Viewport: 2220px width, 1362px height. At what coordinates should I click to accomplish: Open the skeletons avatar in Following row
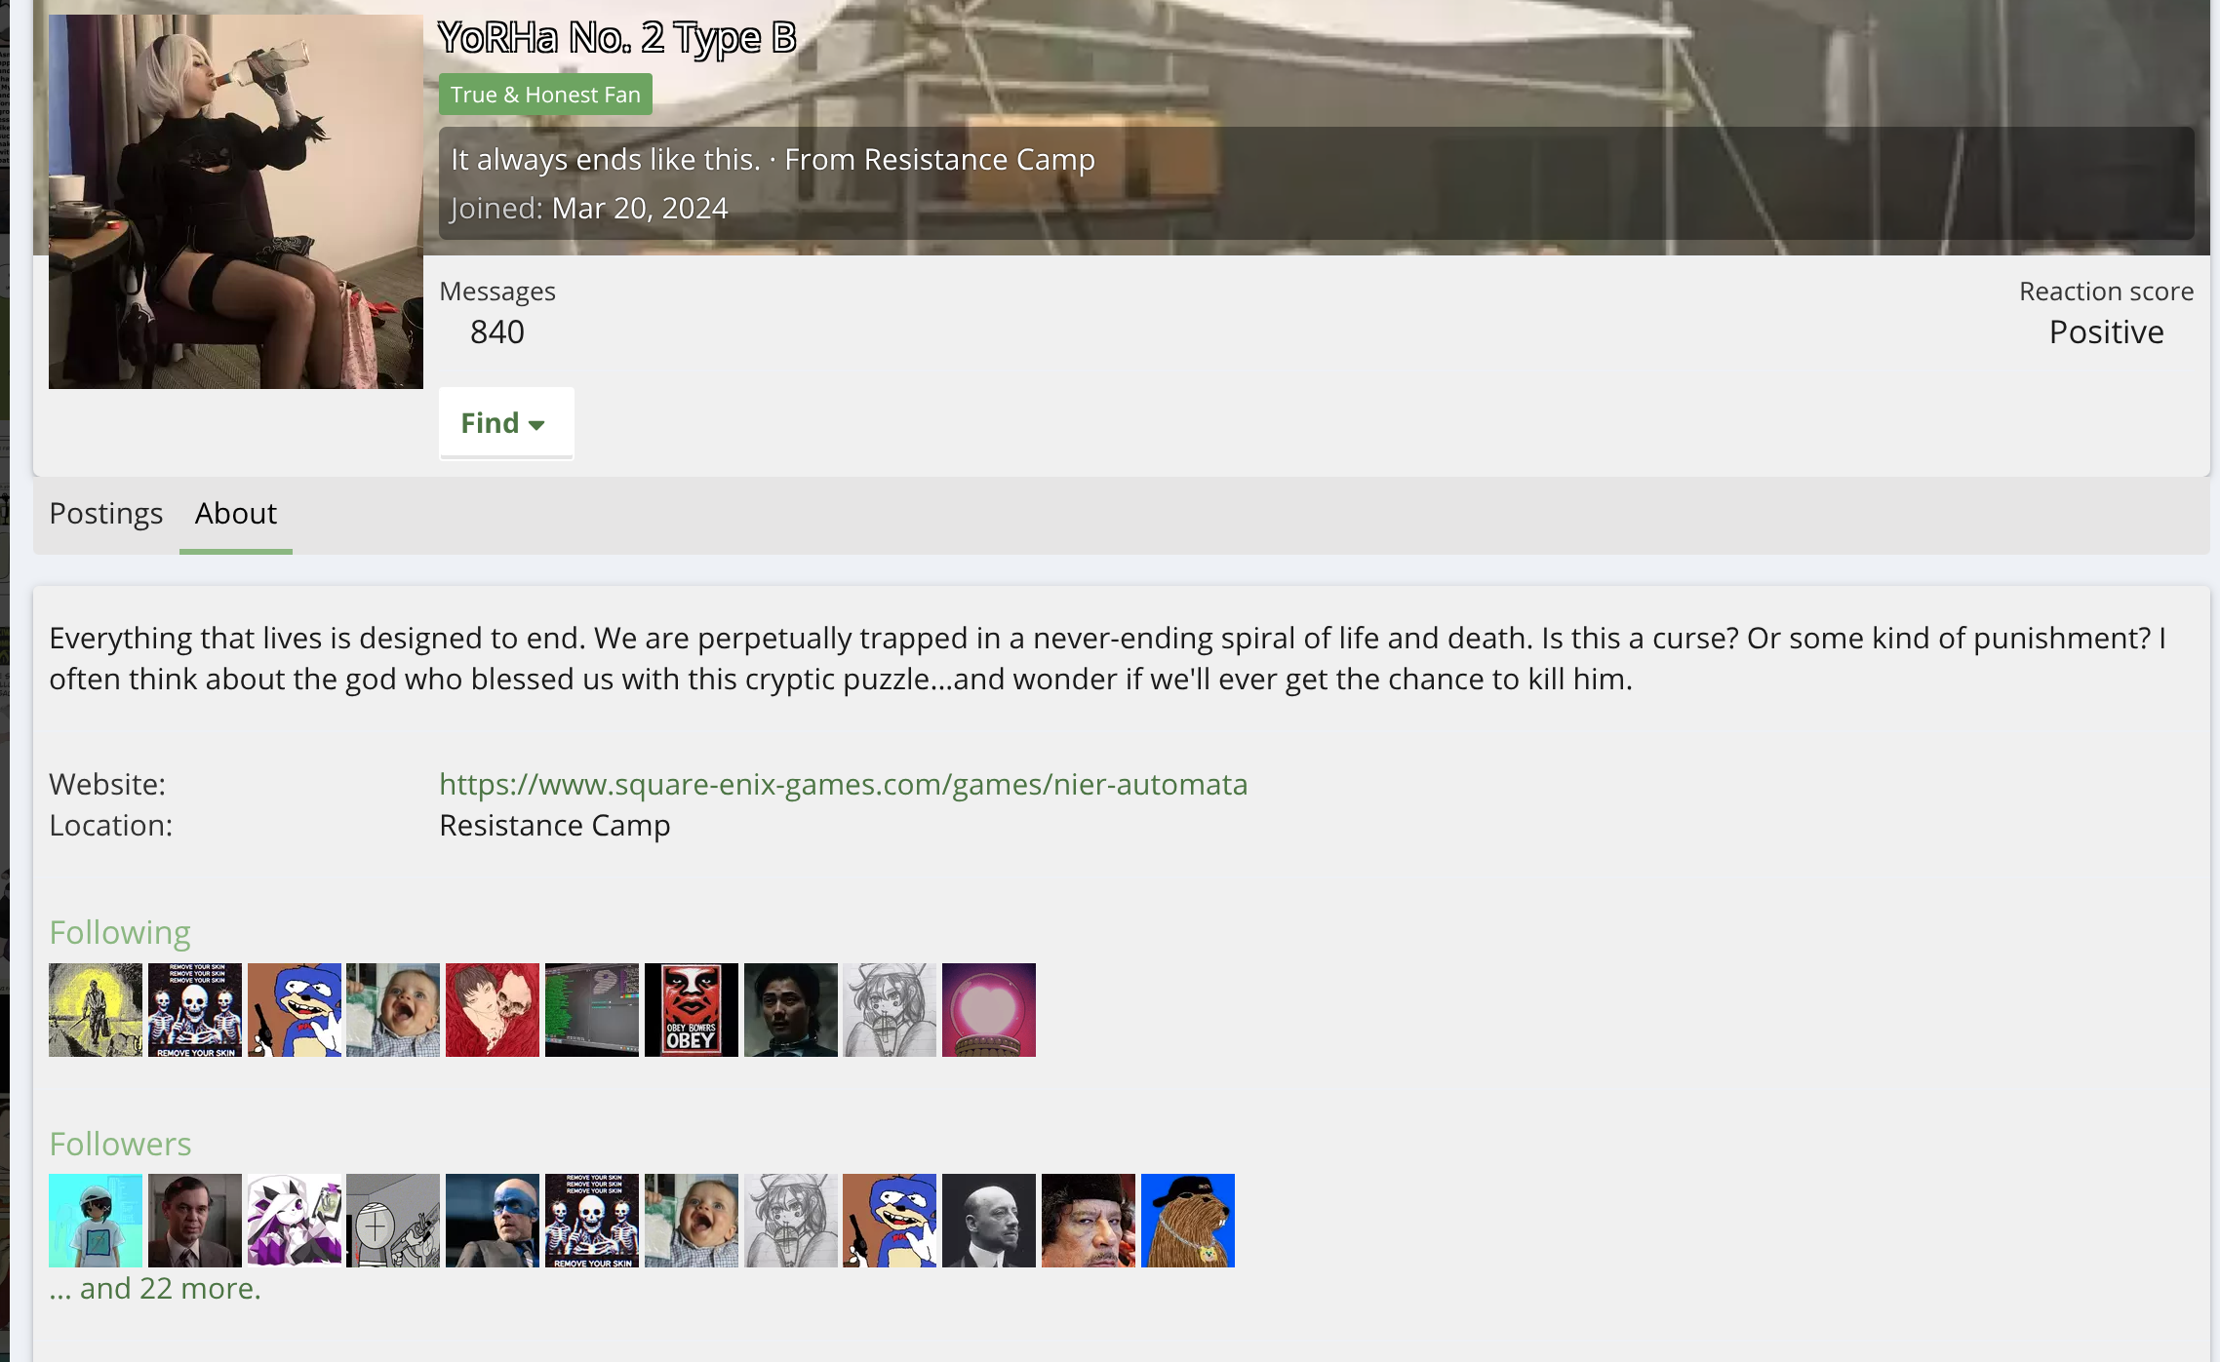195,1010
